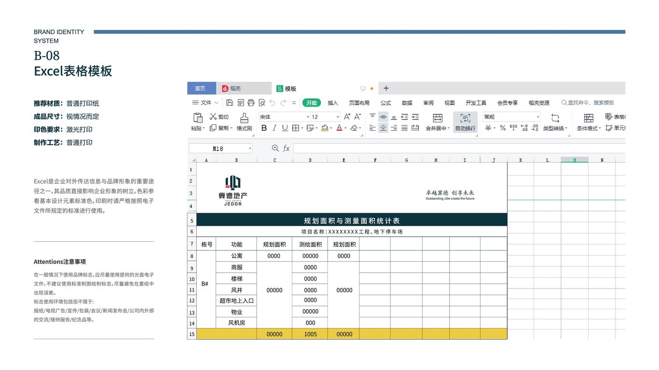The image size is (659, 370).
Task: Open the 公式 ribbon tab
Action: pos(385,103)
